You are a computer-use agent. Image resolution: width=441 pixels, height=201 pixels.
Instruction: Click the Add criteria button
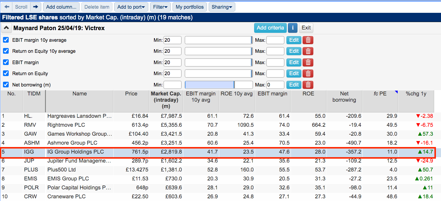[270, 28]
